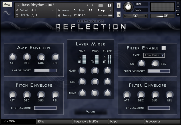Click the Amp Envelope REL knob
181x125 pixels.
(55, 57)
